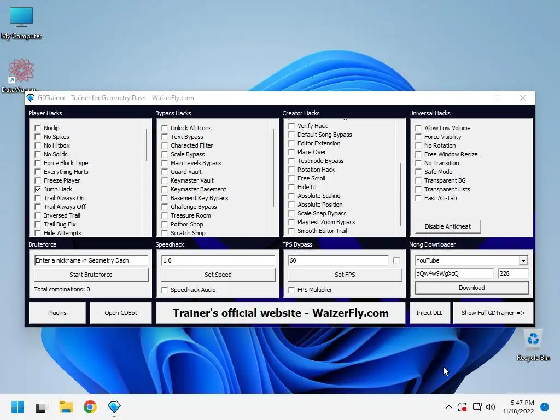Enable the FPS Multiplier checkbox
Screen dimensions: 560x420
click(x=291, y=290)
